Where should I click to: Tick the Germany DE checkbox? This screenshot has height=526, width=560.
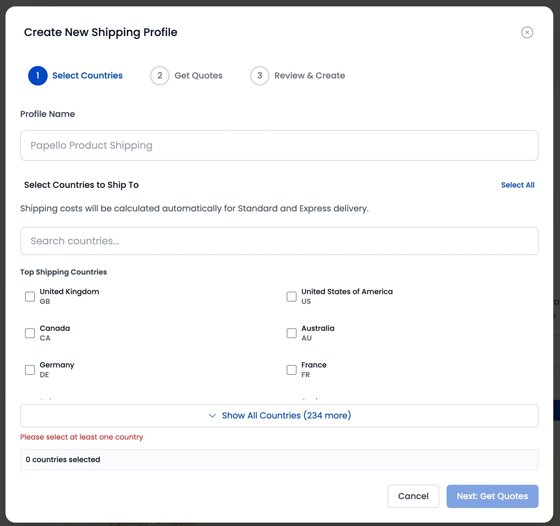point(30,370)
